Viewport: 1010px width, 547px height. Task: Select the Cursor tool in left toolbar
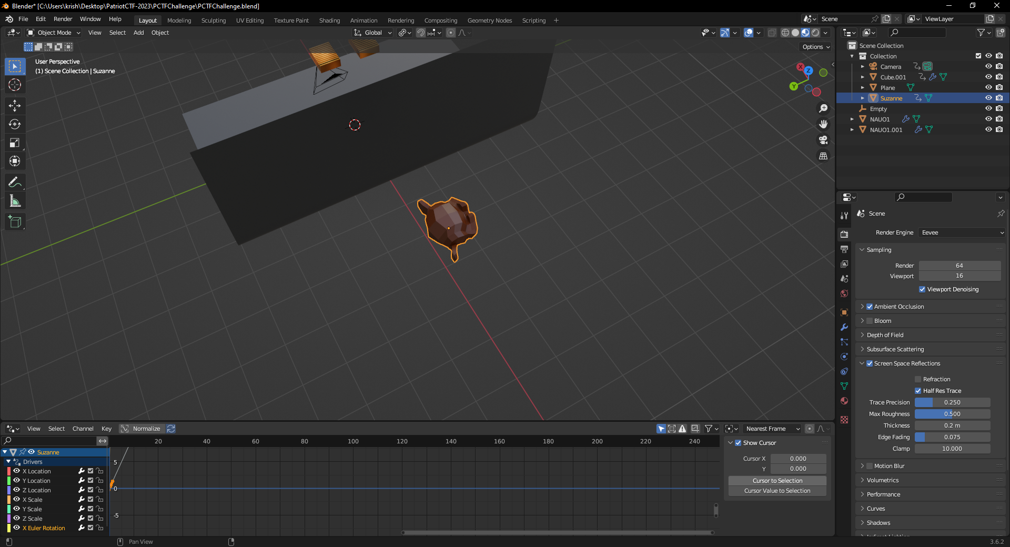click(x=15, y=85)
